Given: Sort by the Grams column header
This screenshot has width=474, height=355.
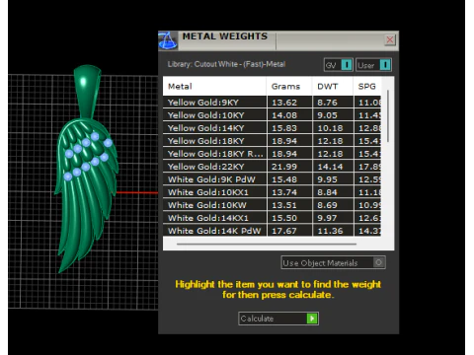Looking at the screenshot, I should [x=289, y=87].
